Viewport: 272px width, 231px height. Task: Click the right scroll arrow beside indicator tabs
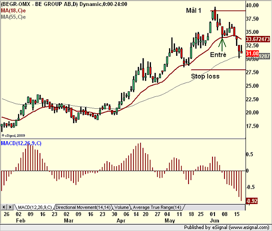[10, 207]
